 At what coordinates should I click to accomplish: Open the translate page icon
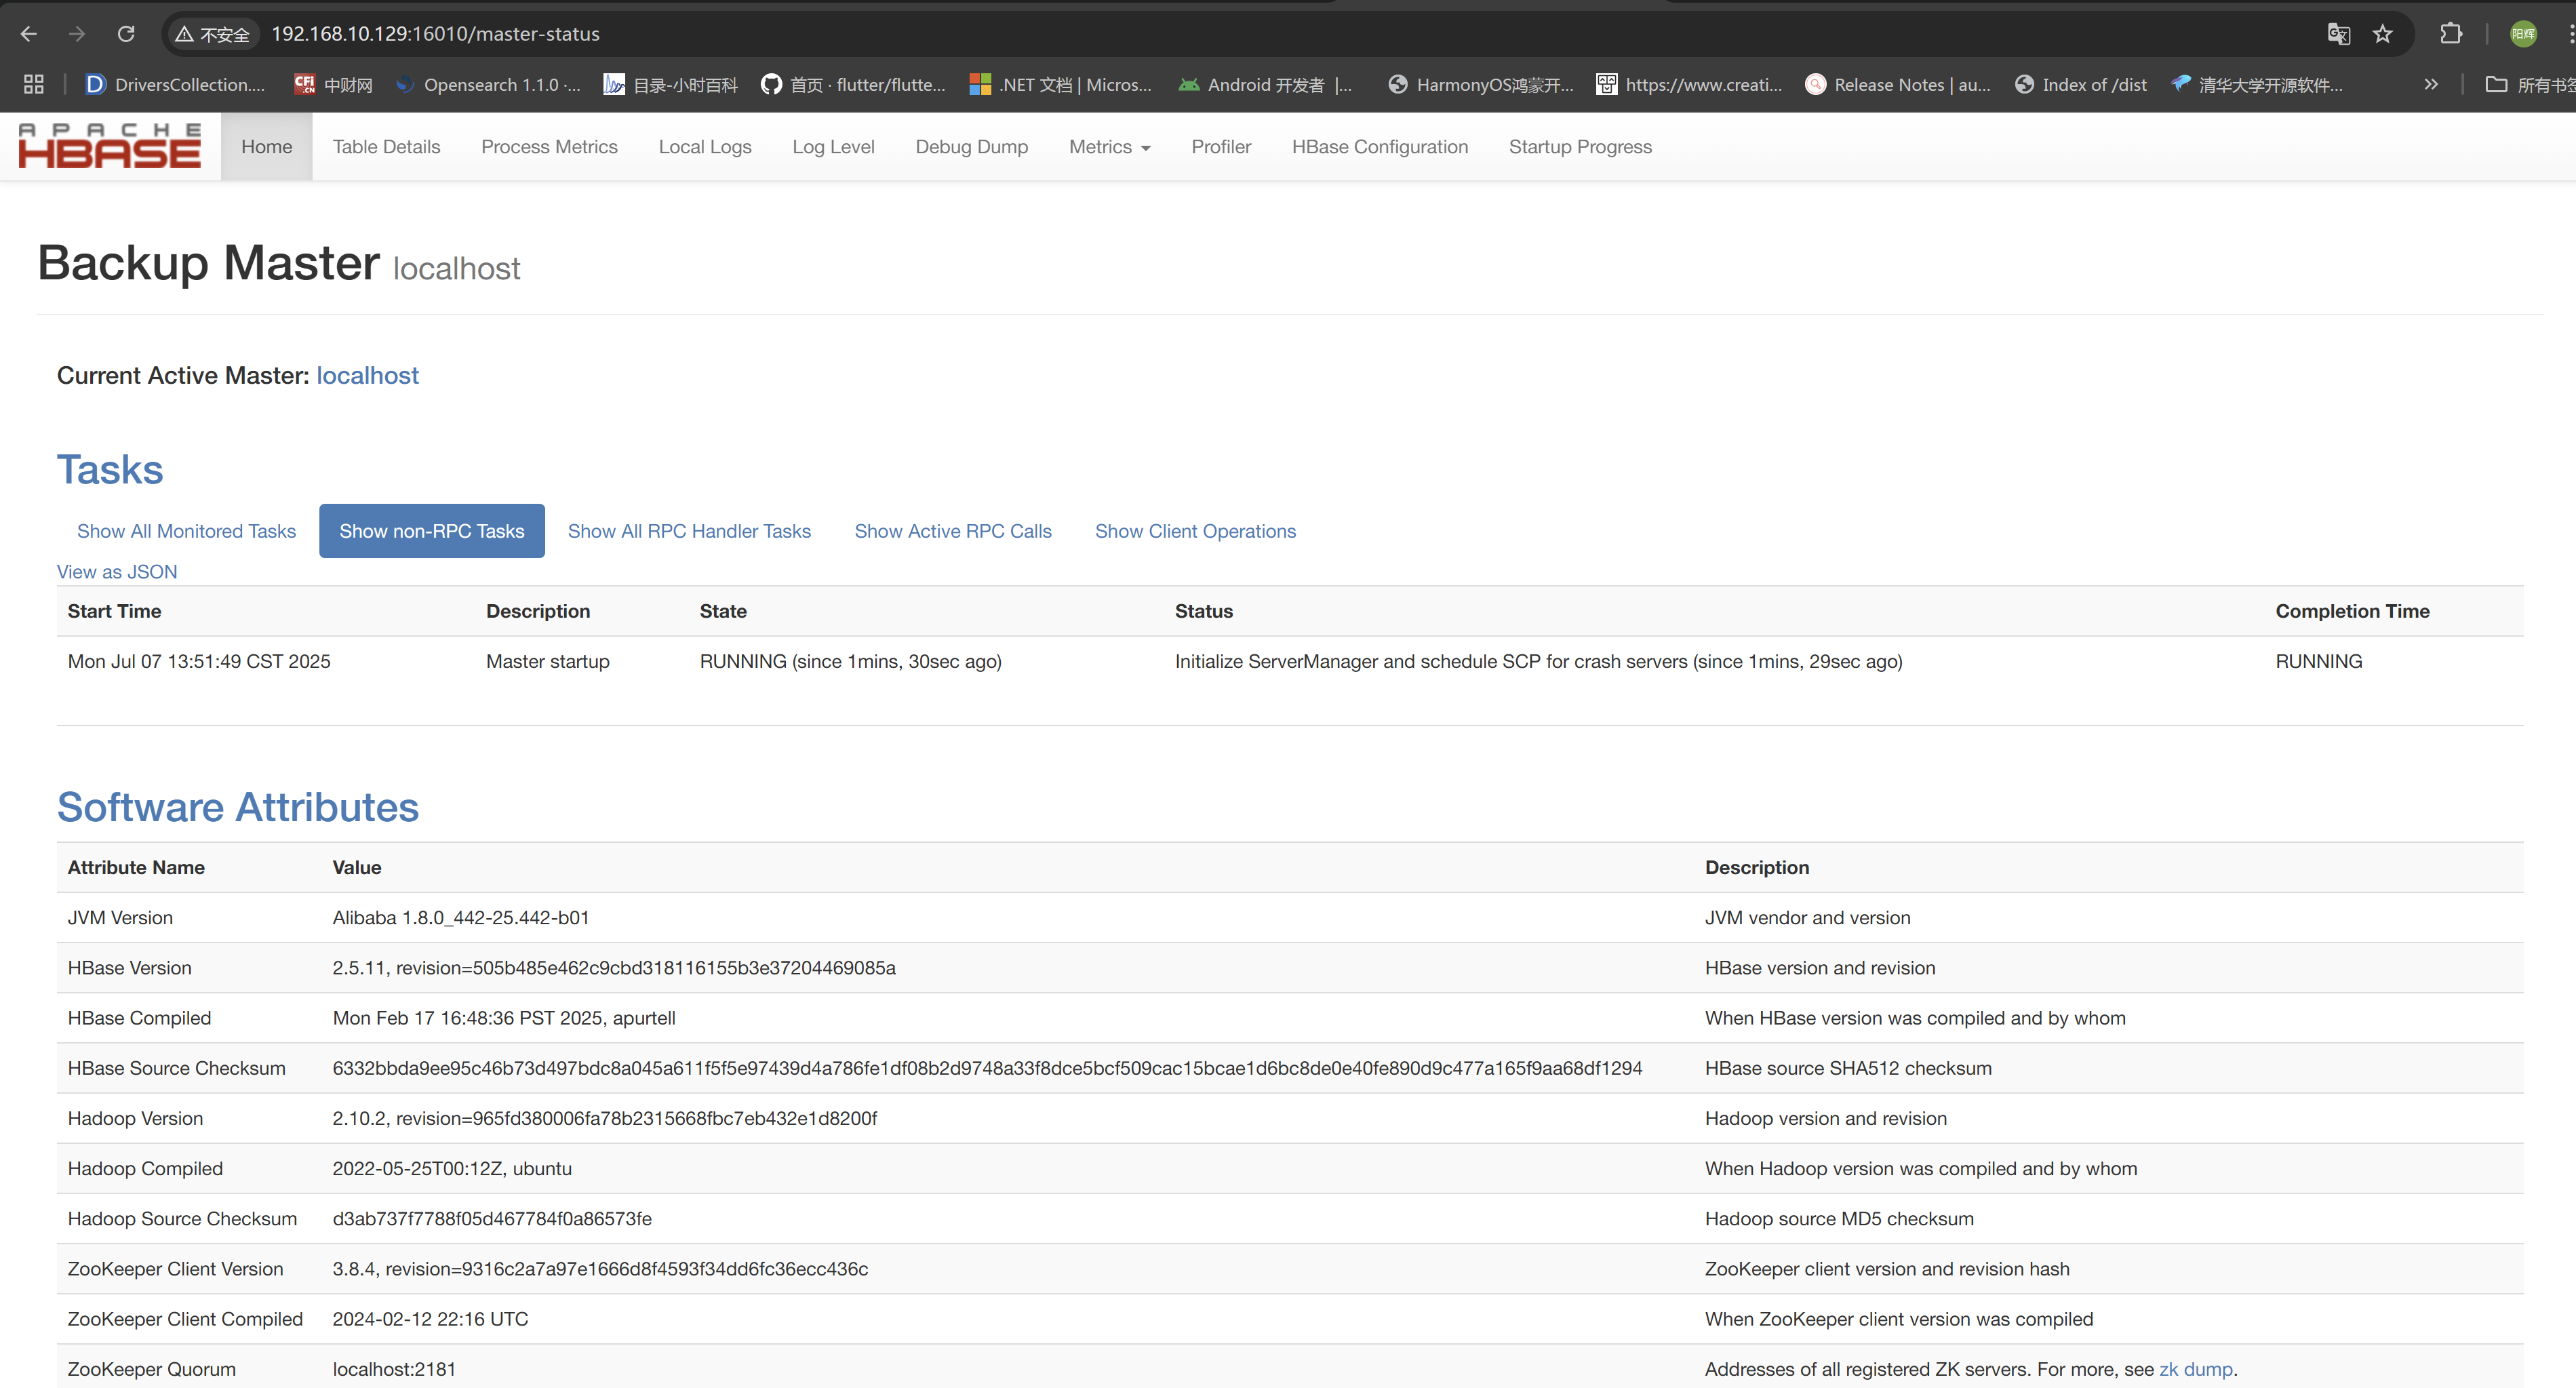[x=2338, y=34]
